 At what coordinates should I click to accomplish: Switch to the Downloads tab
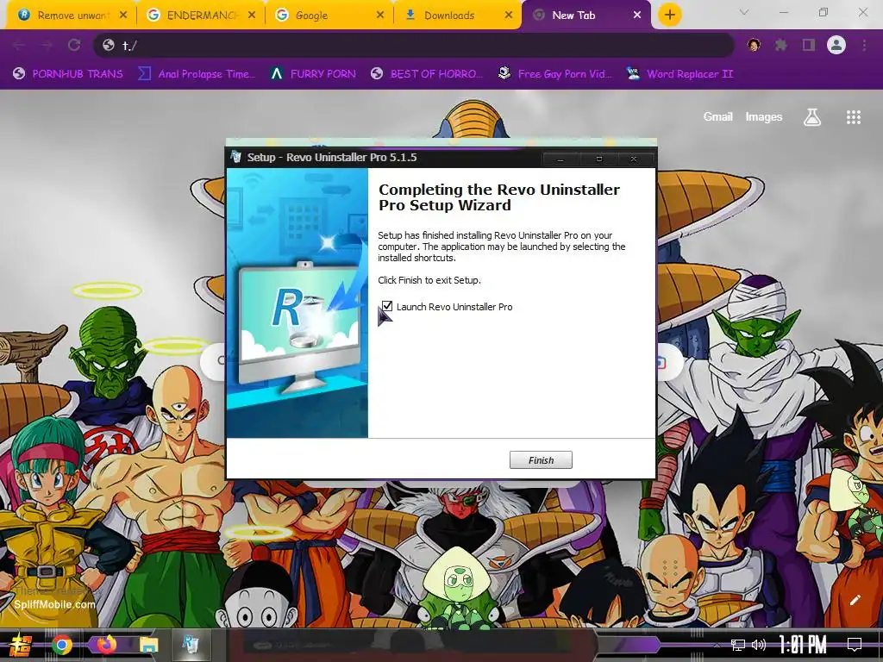[457, 16]
